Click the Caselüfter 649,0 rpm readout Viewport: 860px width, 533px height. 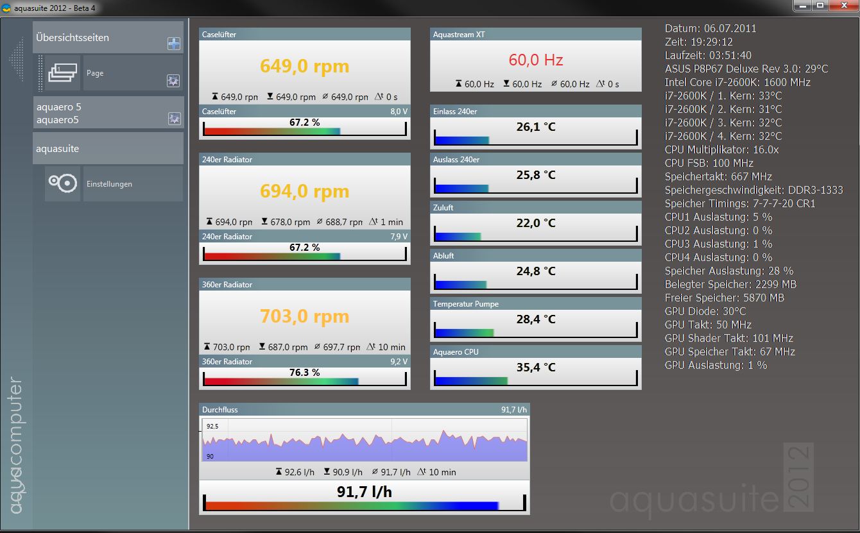point(304,66)
